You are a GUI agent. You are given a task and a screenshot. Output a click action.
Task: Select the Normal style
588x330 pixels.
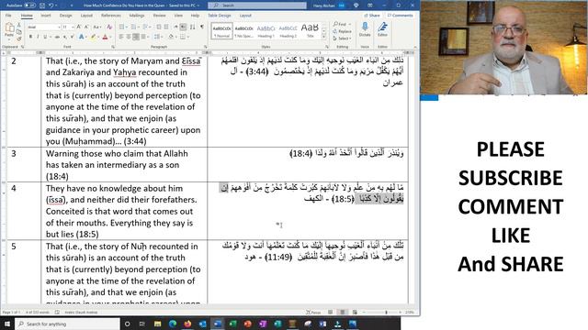pos(221,30)
